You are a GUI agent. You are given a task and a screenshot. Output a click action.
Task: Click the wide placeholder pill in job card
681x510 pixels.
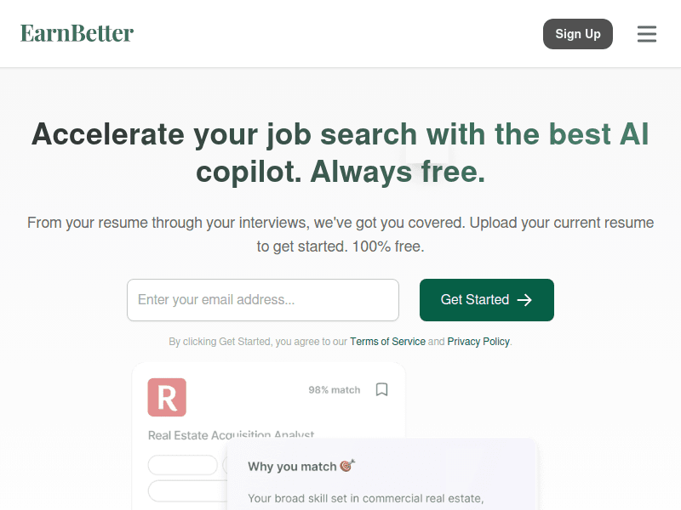coord(187,490)
